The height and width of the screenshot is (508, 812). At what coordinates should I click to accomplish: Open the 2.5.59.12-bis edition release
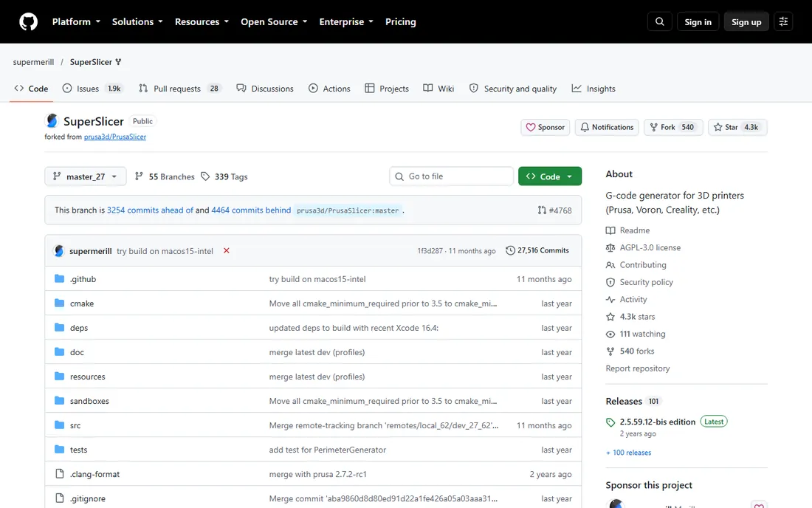click(x=657, y=422)
